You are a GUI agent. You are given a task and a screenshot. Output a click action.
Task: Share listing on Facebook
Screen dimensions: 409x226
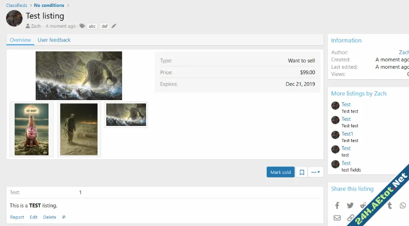click(337, 205)
